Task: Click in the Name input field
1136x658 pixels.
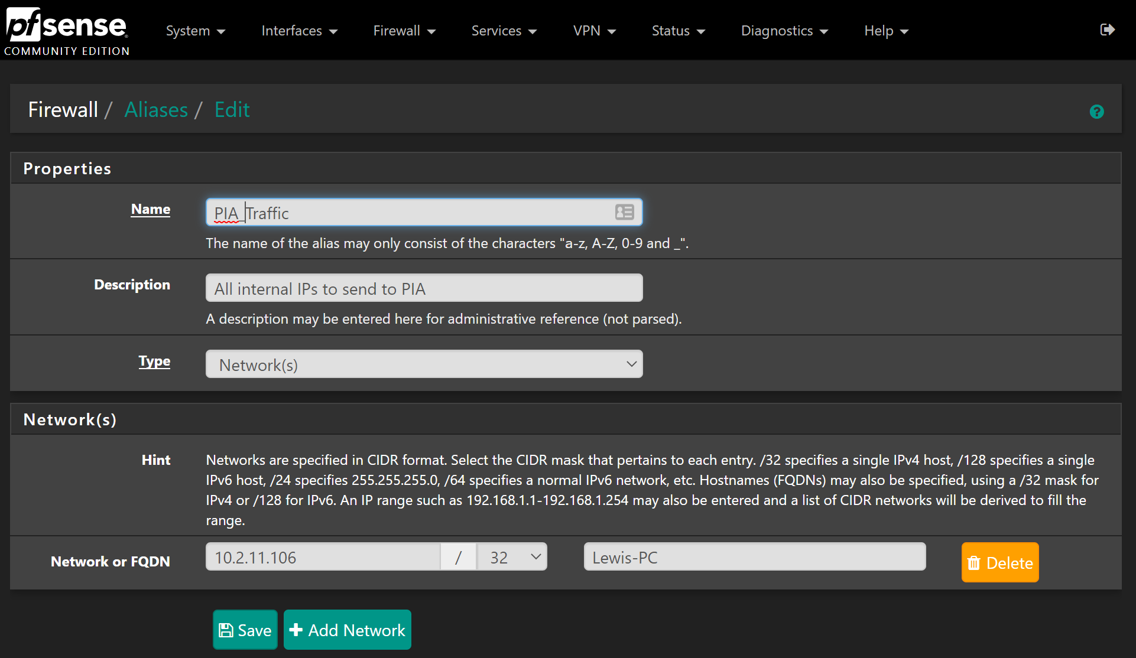Action: coord(424,213)
